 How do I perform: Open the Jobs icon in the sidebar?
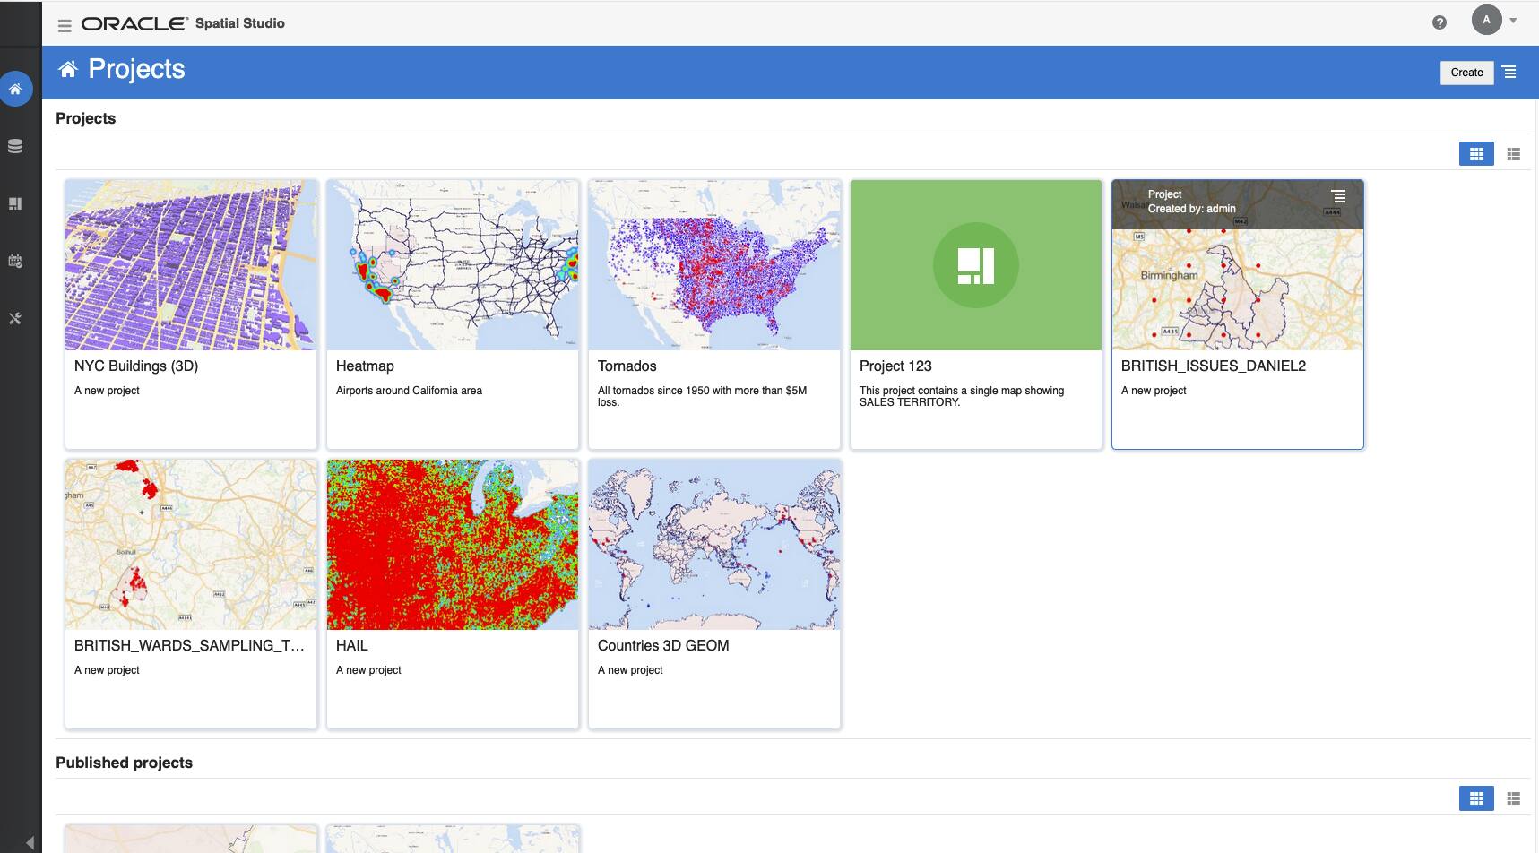14,261
